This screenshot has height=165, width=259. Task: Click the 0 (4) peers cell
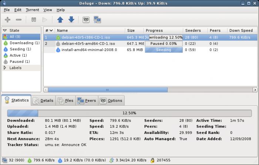click(213, 44)
